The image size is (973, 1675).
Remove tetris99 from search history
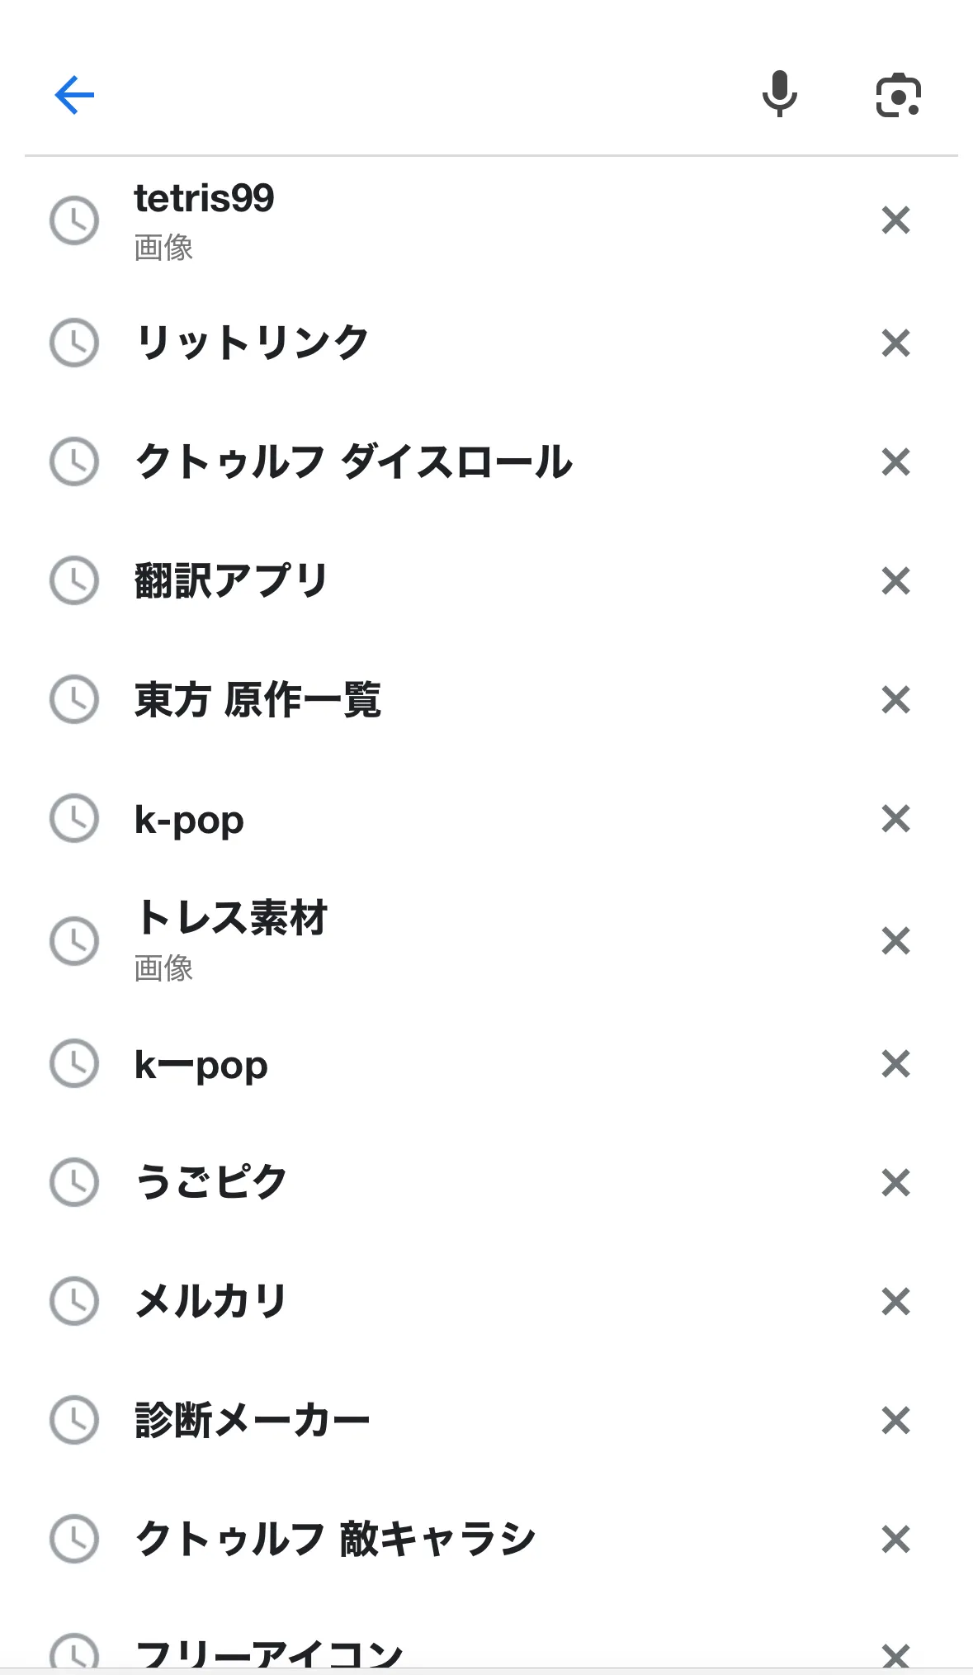[895, 220]
